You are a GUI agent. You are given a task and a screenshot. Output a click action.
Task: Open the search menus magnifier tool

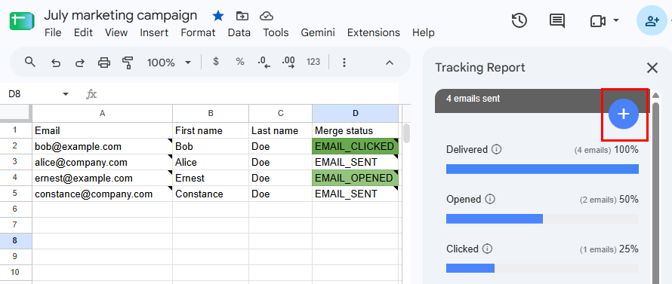click(x=29, y=63)
